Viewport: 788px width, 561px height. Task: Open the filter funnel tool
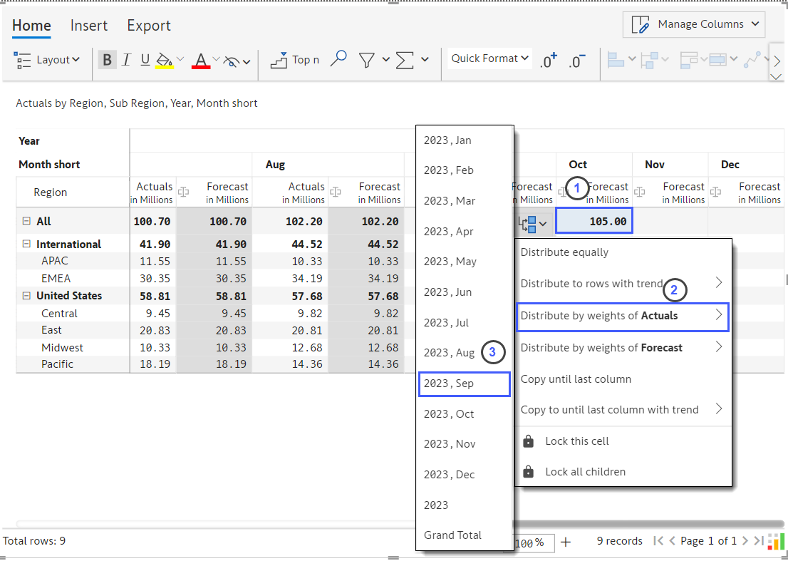(367, 60)
